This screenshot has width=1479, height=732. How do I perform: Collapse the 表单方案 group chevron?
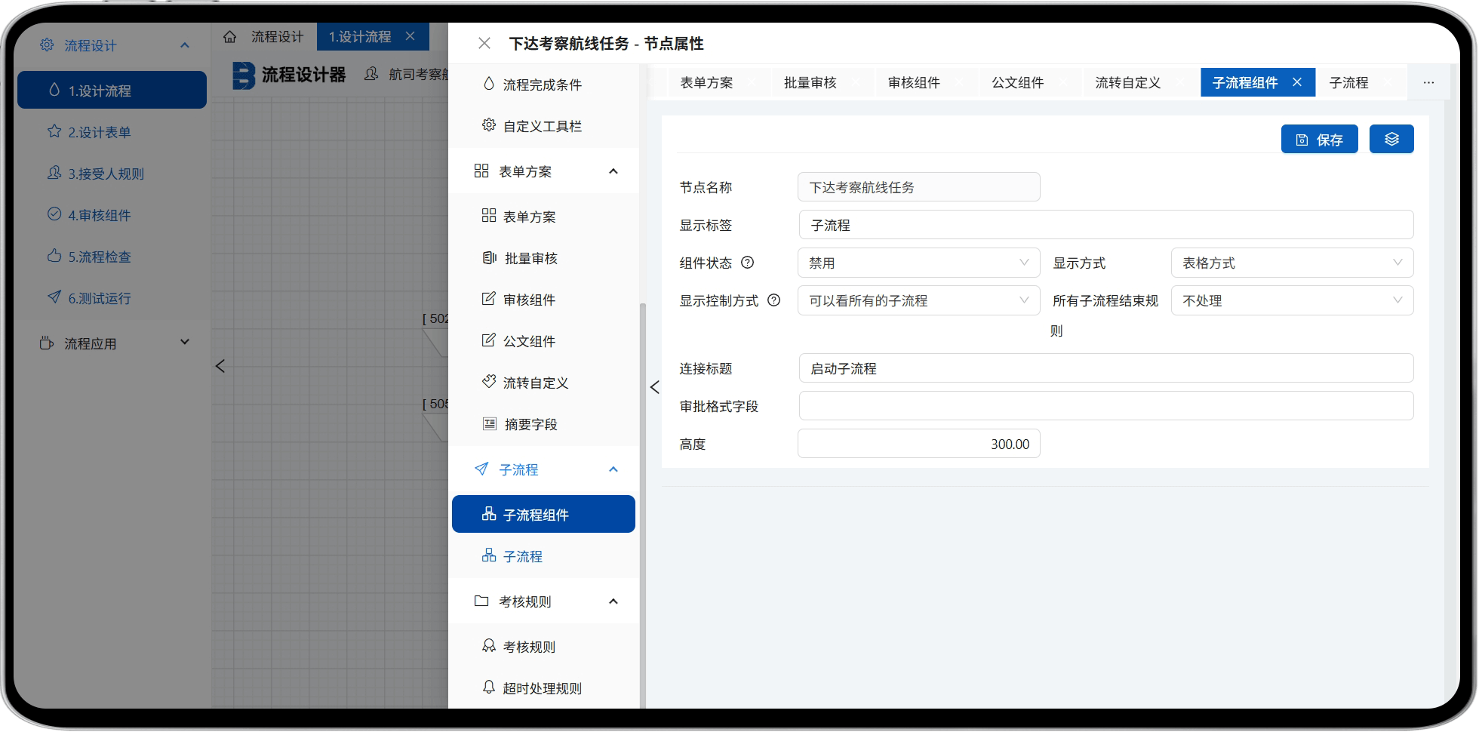[x=613, y=171]
